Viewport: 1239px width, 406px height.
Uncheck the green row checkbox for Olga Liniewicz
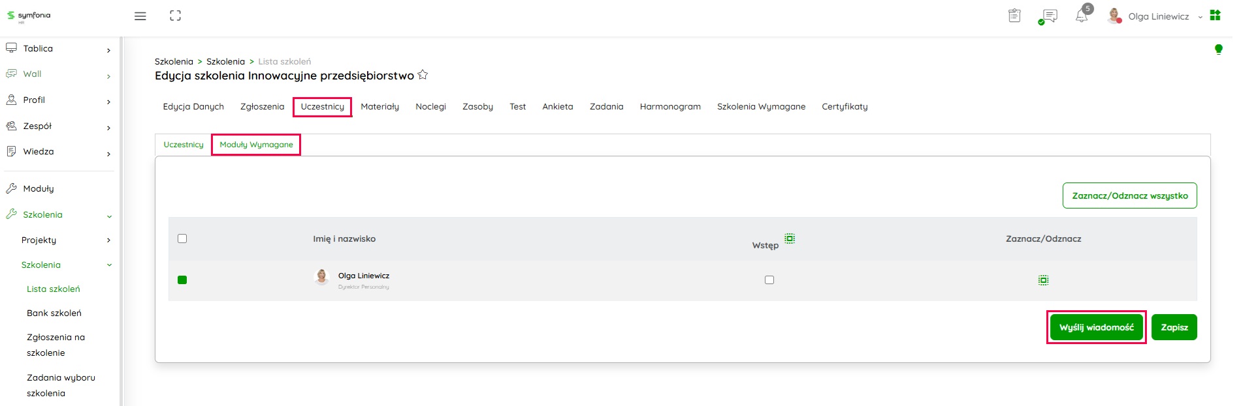(x=182, y=280)
